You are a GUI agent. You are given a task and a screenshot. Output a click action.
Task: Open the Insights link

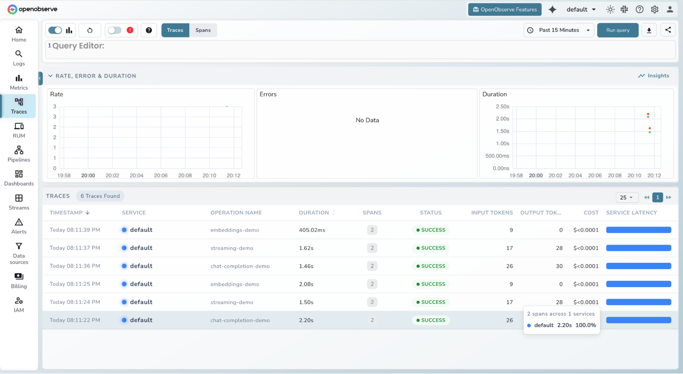click(654, 76)
